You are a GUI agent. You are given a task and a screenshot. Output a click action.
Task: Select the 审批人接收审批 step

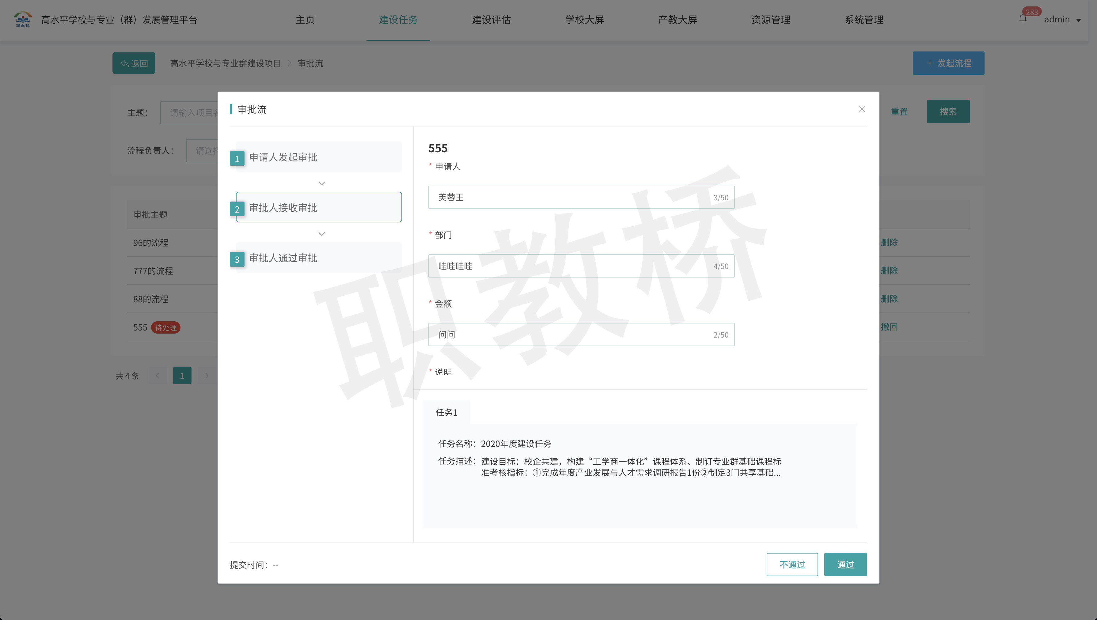tap(319, 207)
